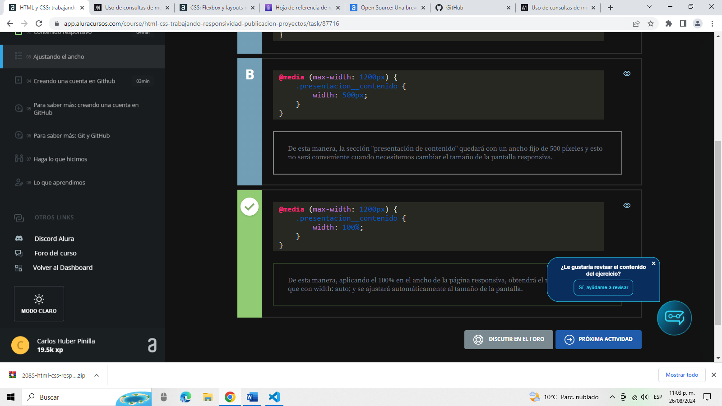
Task: Open the Windows Start menu
Action: pyautogui.click(x=11, y=397)
